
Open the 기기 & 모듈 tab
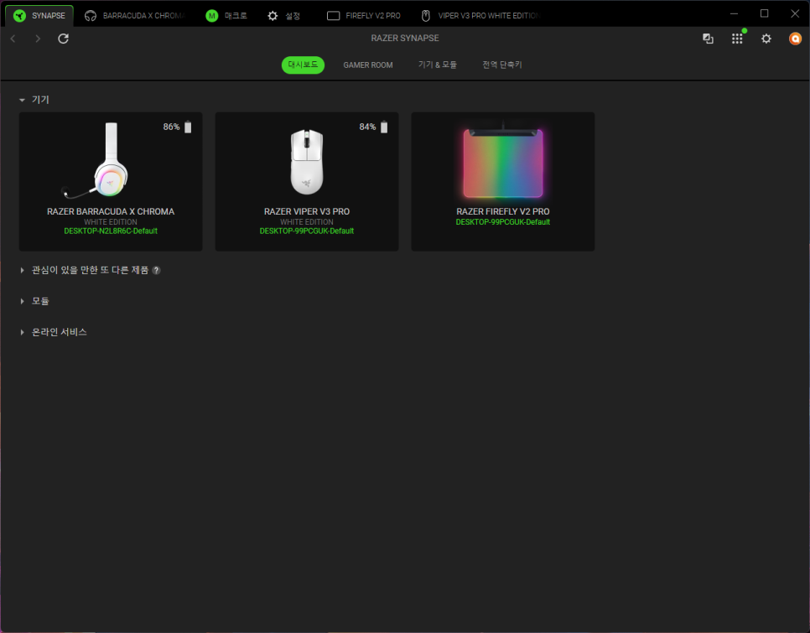point(437,65)
